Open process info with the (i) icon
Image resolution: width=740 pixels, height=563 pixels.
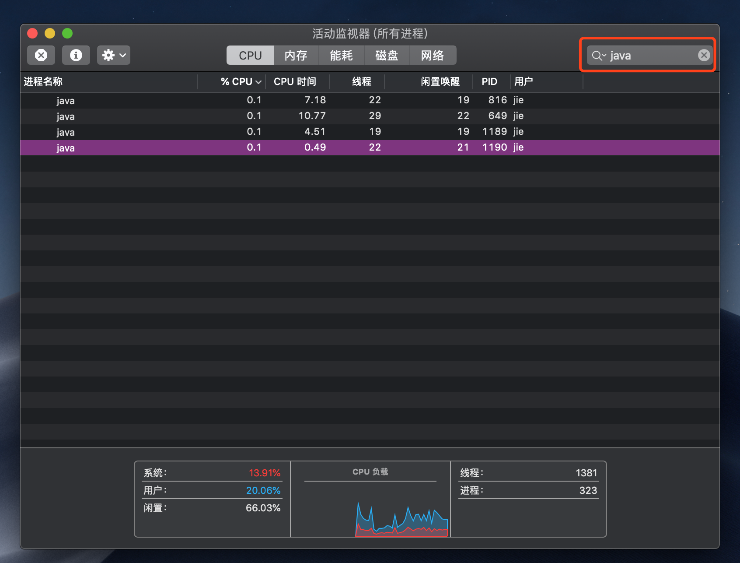click(76, 55)
